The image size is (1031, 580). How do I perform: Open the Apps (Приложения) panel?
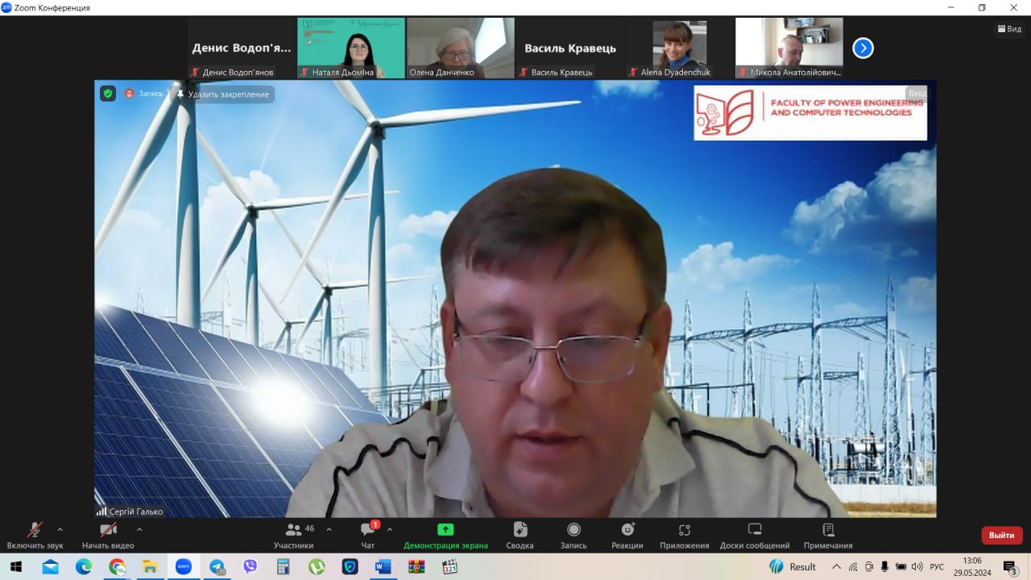tap(684, 536)
